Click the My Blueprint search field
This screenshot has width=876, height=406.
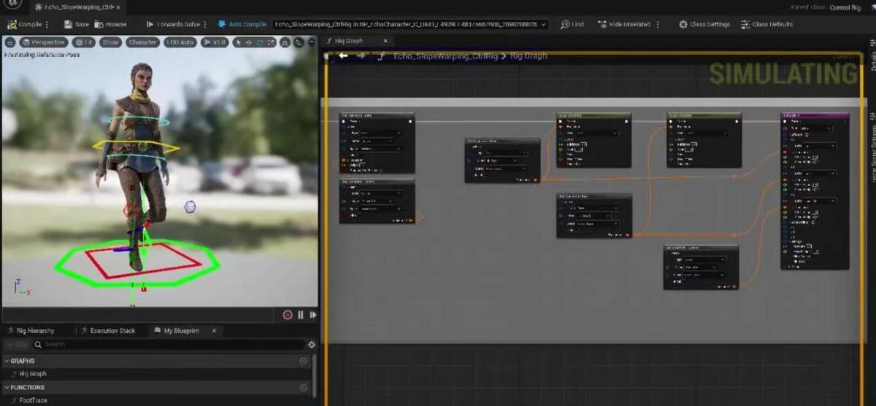click(x=169, y=344)
